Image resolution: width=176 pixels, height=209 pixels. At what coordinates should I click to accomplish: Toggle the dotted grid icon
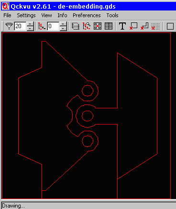pos(155,26)
